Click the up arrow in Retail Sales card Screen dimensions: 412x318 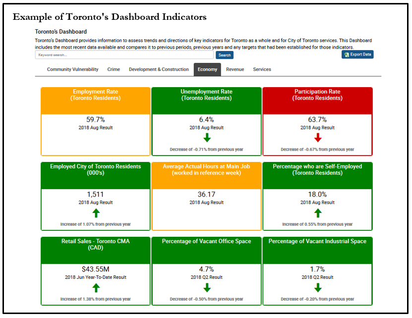click(x=96, y=288)
